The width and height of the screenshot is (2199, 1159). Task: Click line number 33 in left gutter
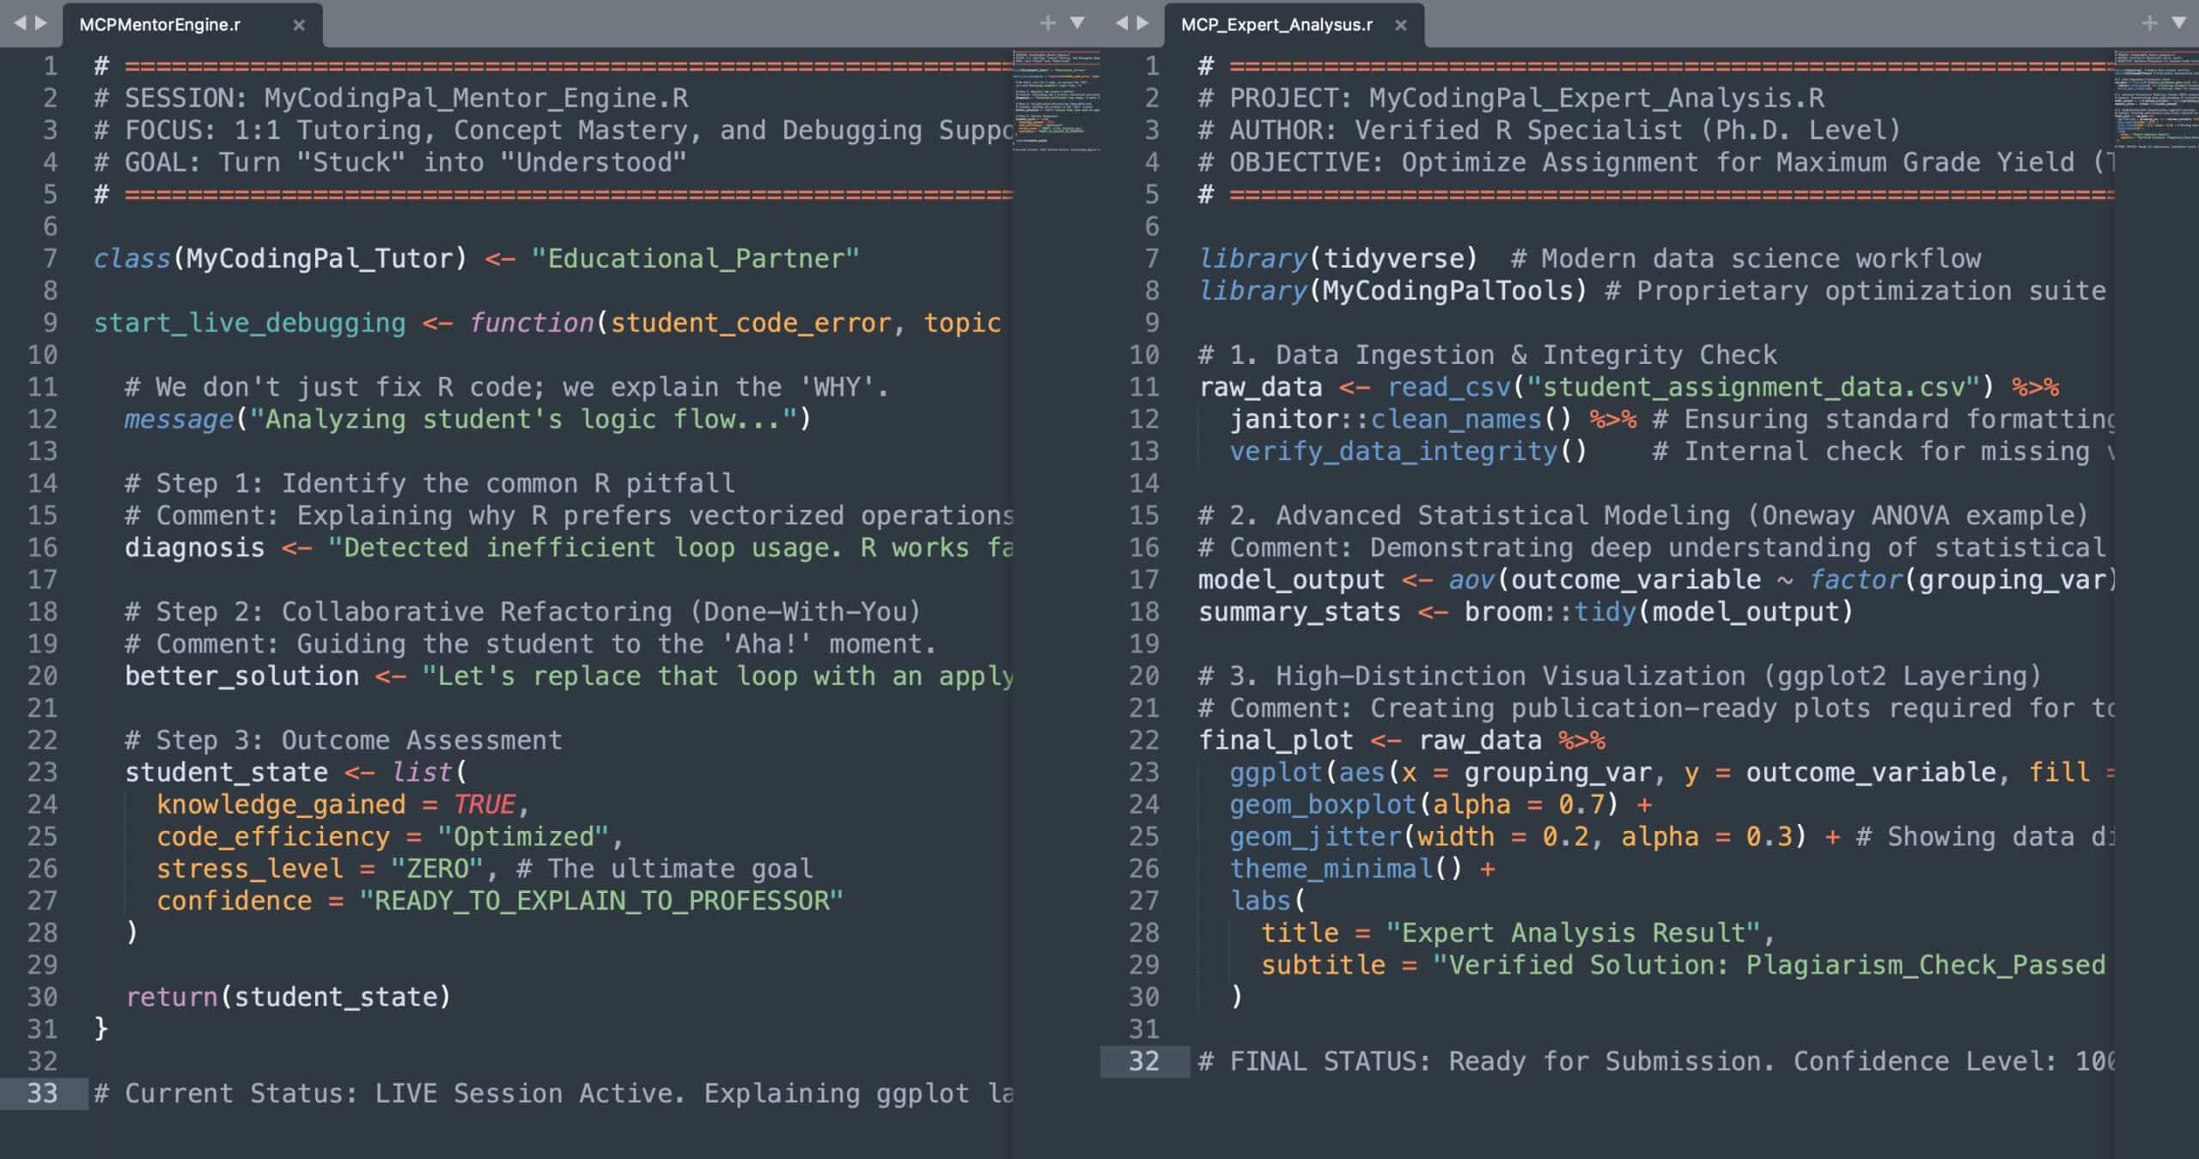pos(42,1093)
